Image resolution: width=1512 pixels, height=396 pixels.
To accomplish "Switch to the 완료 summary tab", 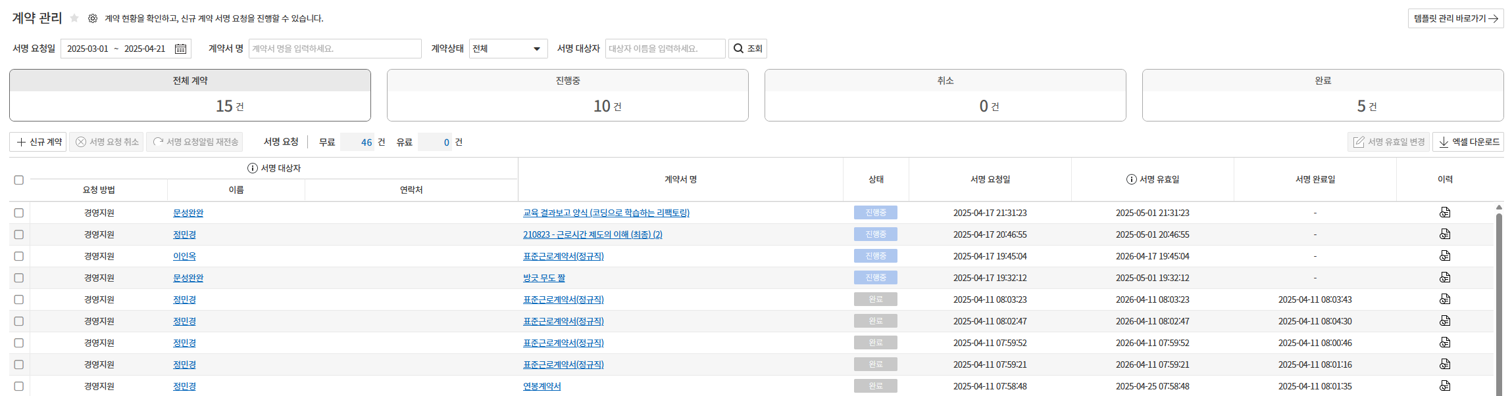I will [x=1323, y=95].
